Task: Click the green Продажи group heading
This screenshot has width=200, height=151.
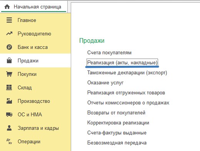Action: [92, 41]
